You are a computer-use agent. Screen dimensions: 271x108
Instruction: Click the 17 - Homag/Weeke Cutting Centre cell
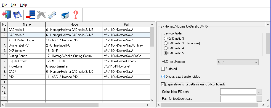point(74,56)
